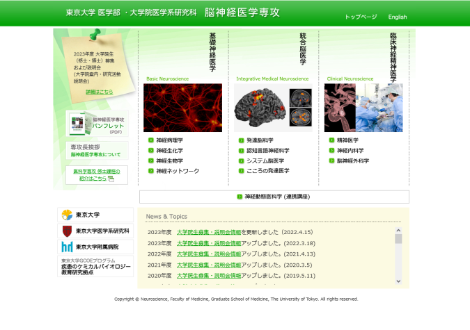
Task: Open the 専攻長挨拶 banner
Action: pyautogui.click(x=97, y=151)
